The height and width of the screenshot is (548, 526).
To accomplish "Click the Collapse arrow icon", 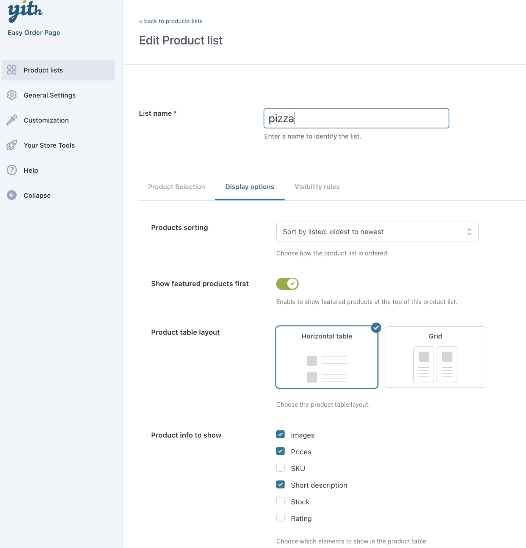I will coord(12,195).
